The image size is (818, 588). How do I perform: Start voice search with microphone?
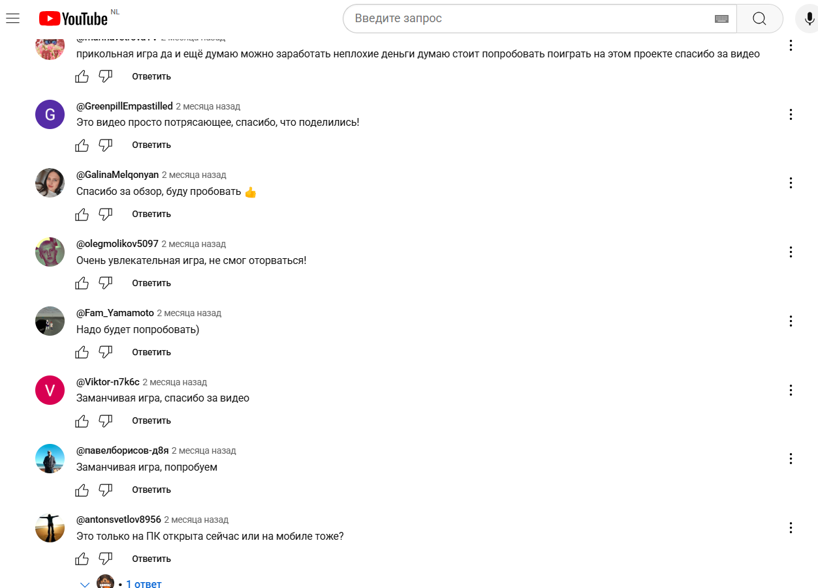coord(808,18)
